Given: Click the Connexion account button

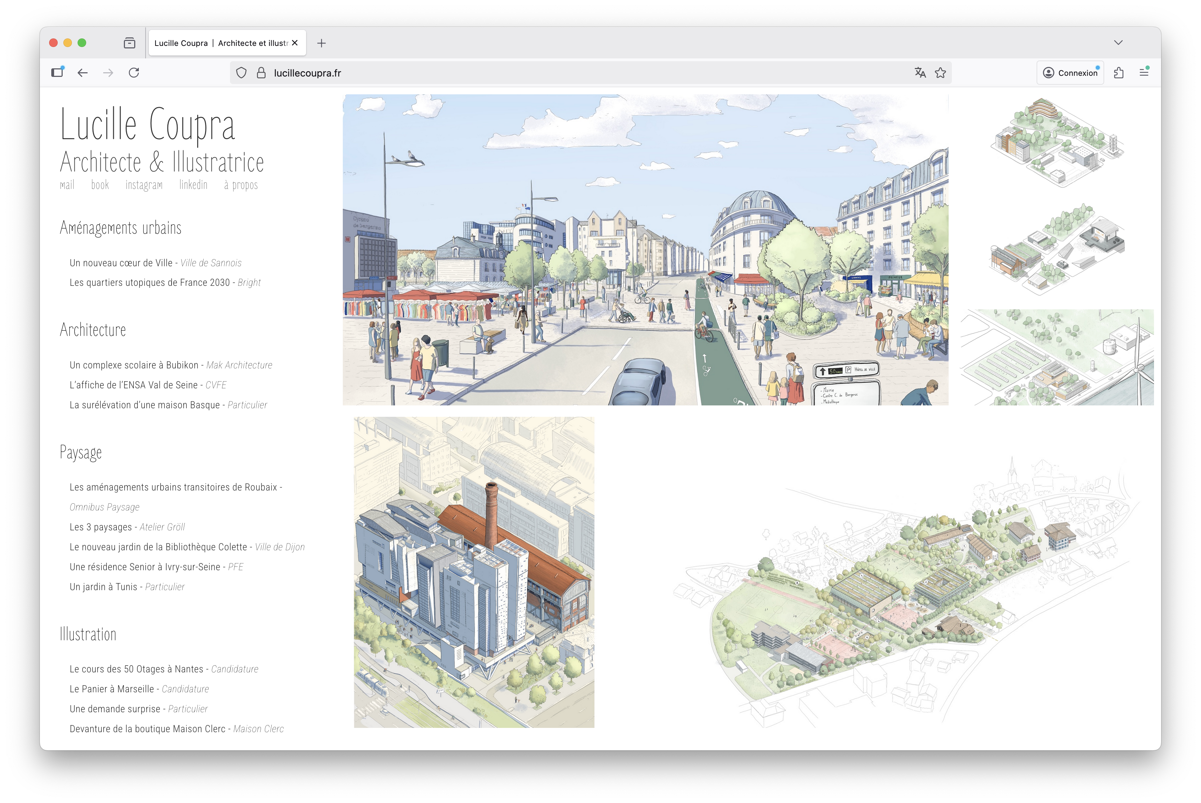Looking at the screenshot, I should click(x=1070, y=73).
